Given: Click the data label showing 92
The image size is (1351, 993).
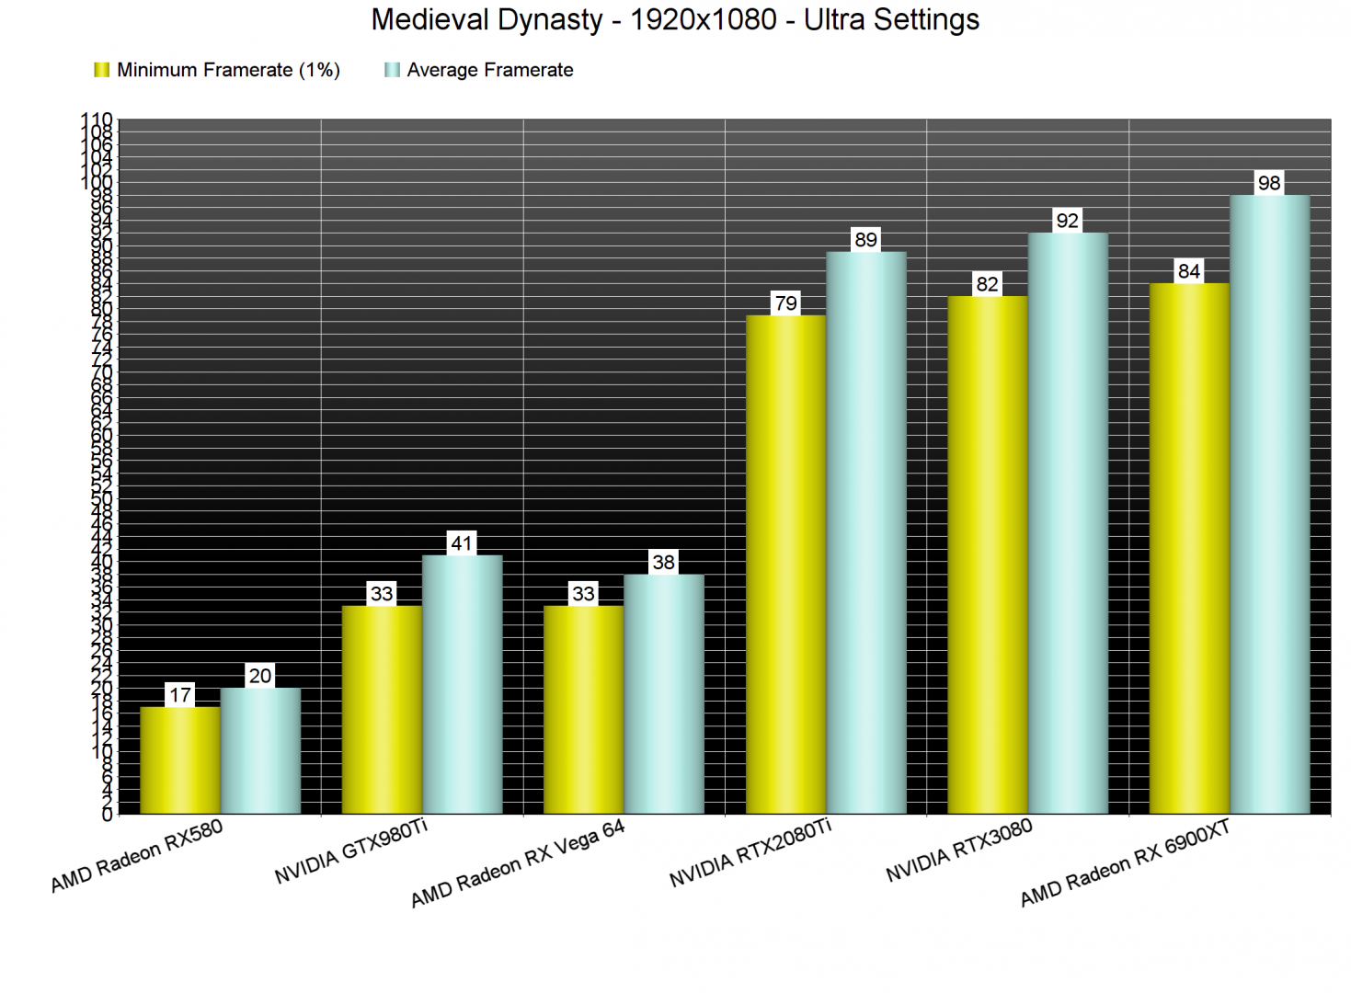Looking at the screenshot, I should coord(1067,221).
